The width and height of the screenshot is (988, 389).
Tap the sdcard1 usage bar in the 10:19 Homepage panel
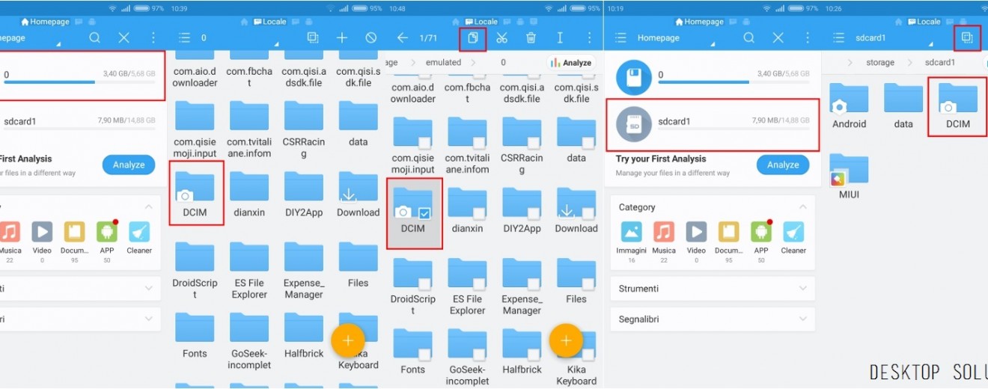point(734,129)
